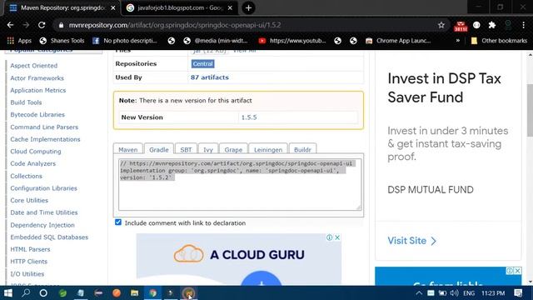The height and width of the screenshot is (300, 533).
Task: Click the Central repository badge
Action: (x=202, y=63)
